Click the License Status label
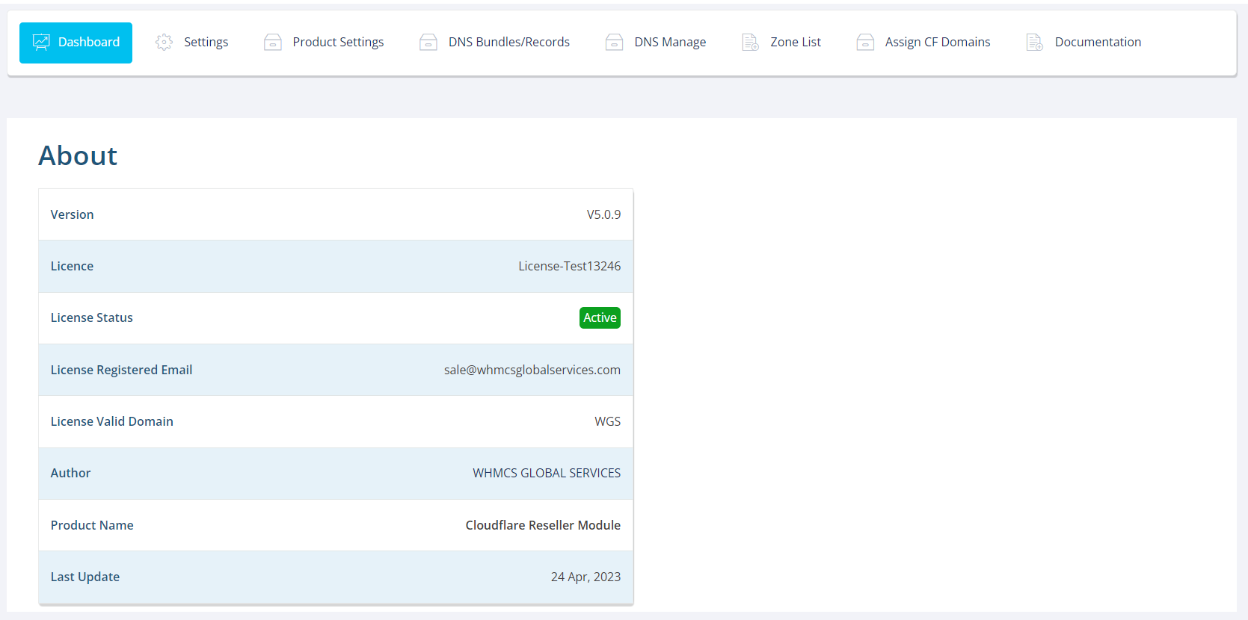 pos(92,317)
